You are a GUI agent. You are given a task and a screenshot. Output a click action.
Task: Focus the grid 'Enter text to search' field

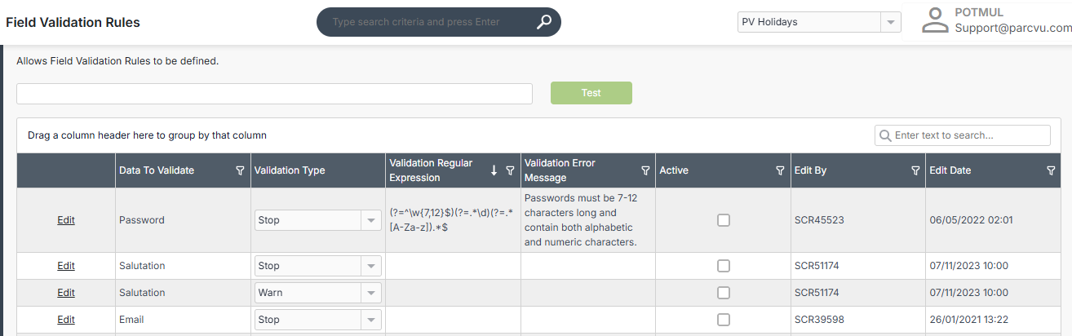(963, 135)
